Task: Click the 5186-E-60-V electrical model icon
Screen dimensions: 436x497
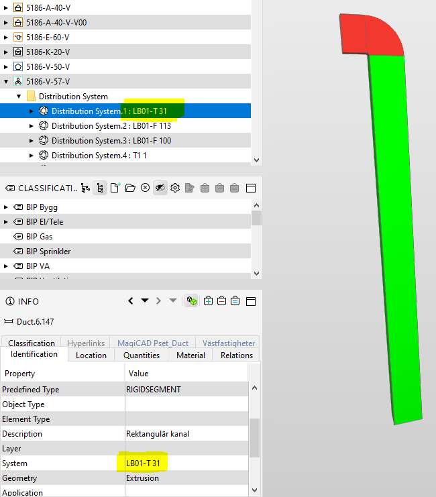Action: pyautogui.click(x=18, y=37)
